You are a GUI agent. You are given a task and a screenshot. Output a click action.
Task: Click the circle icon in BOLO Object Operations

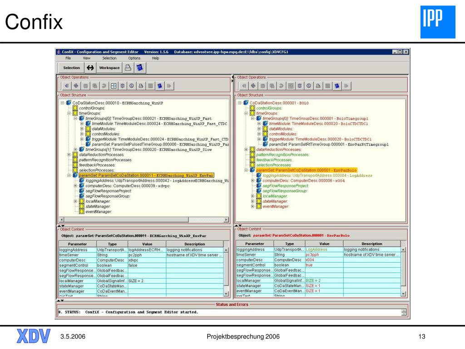[x=309, y=86]
